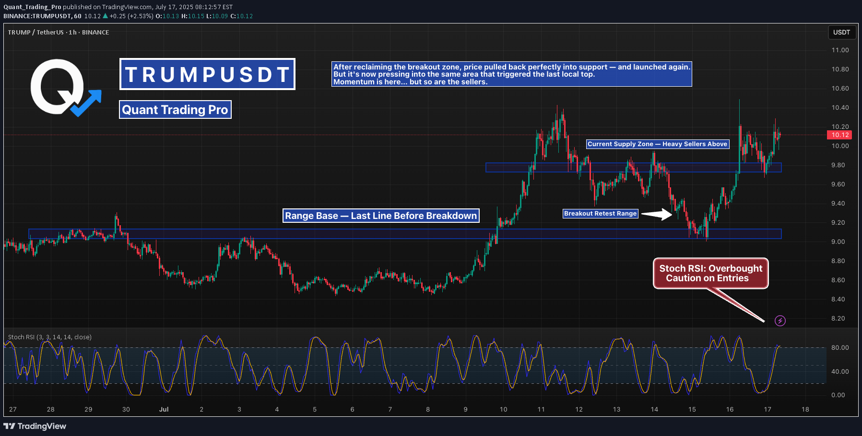This screenshot has height=436, width=862.
Task: Click the BINANCE:TRUMPUSDT, 60 symbol text in header
Action: coord(42,16)
